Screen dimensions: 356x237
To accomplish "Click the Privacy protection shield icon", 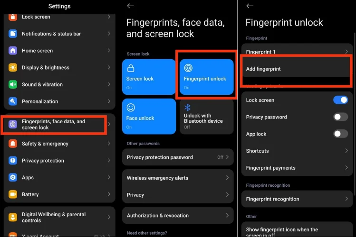I will coord(13,161).
